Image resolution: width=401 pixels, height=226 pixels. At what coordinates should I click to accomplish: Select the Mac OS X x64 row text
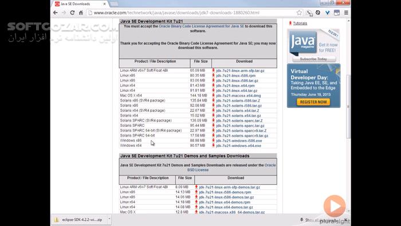pyautogui.click(x=131, y=95)
